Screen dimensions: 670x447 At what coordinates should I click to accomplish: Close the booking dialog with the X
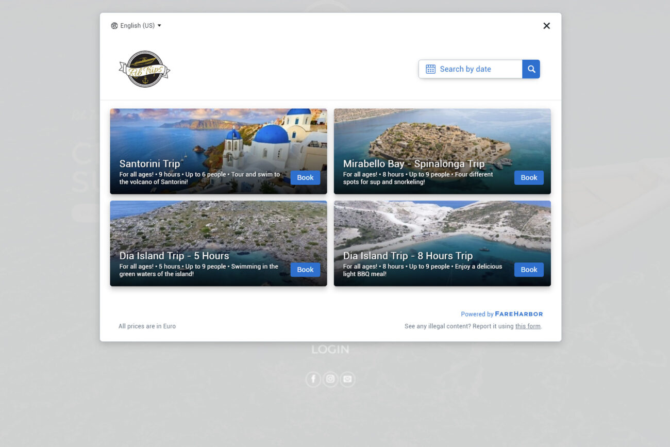coord(546,26)
